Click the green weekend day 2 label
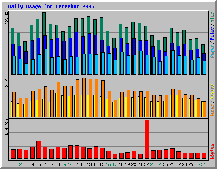The image size is (217, 169). (20, 164)
